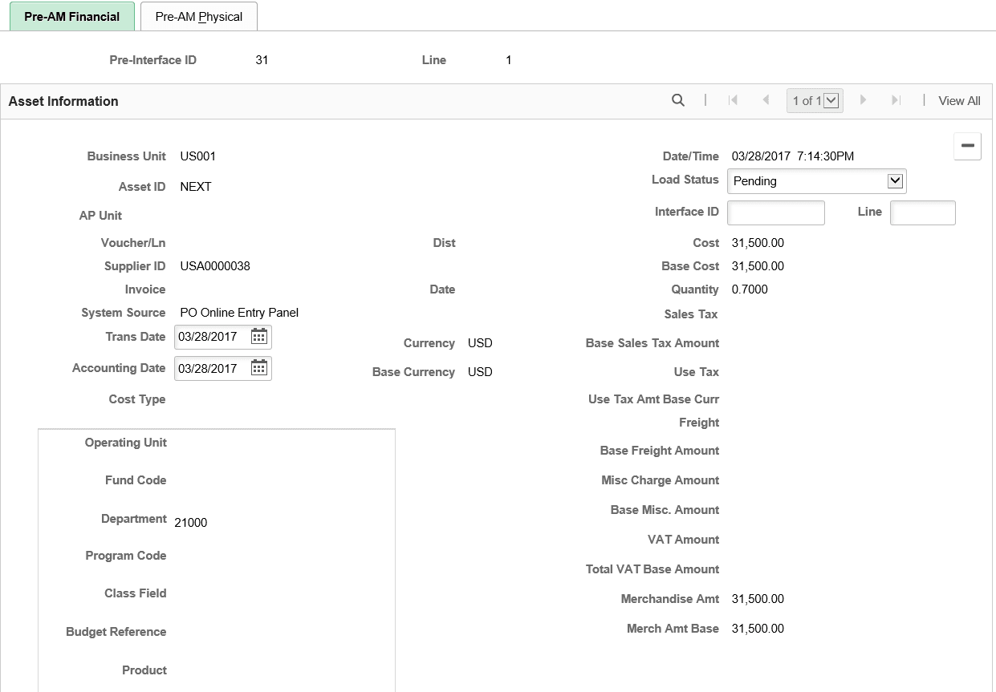
Task: Switch to the Pre-AM Physical tab
Action: 198,16
